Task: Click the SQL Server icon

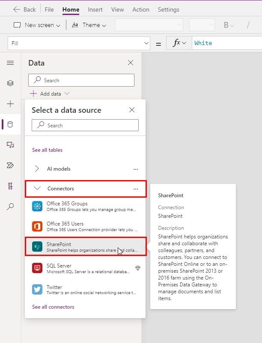Action: click(x=37, y=268)
